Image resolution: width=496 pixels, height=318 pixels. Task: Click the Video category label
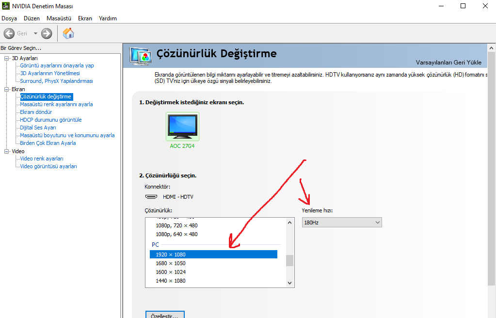(x=18, y=151)
